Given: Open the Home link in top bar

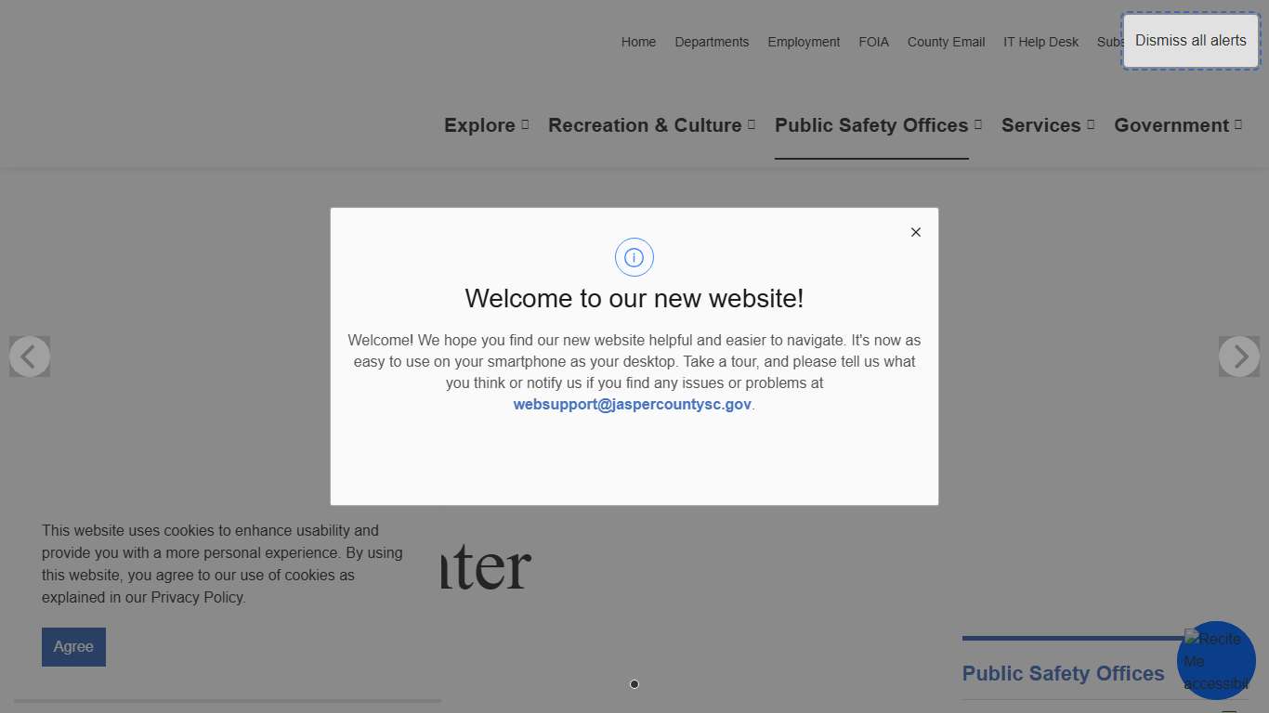Looking at the screenshot, I should click(x=638, y=42).
